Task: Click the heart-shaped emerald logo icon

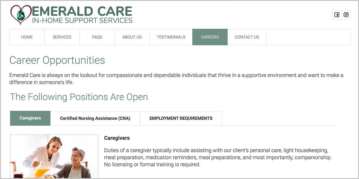Action: [x=21, y=15]
